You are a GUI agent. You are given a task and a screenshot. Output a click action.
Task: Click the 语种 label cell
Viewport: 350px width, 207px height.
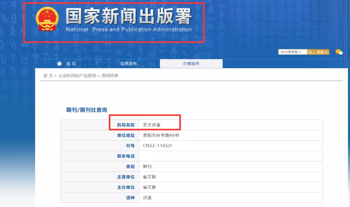point(100,198)
